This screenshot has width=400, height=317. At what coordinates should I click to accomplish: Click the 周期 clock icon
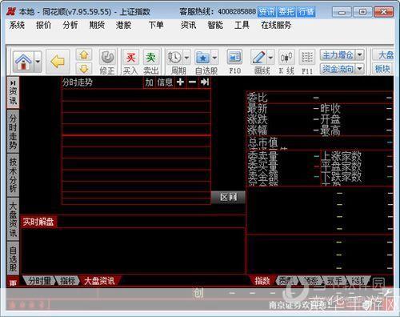click(174, 57)
